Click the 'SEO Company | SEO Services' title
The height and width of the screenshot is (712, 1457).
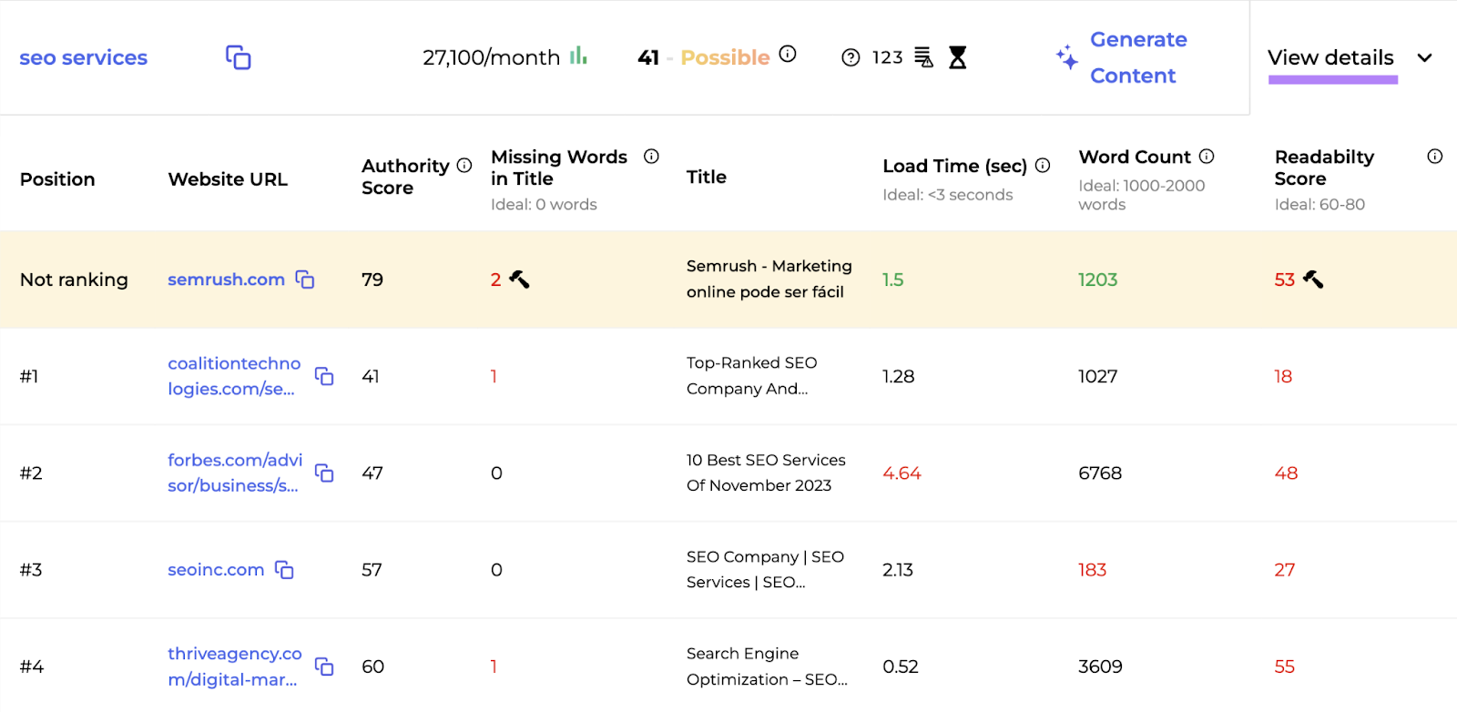pos(765,569)
